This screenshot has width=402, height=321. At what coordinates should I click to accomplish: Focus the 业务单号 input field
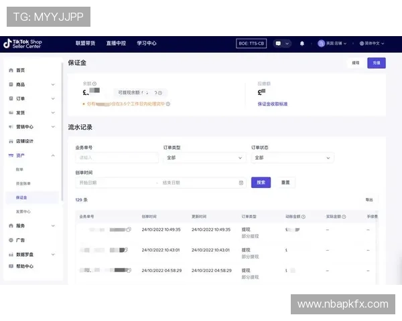pos(117,158)
